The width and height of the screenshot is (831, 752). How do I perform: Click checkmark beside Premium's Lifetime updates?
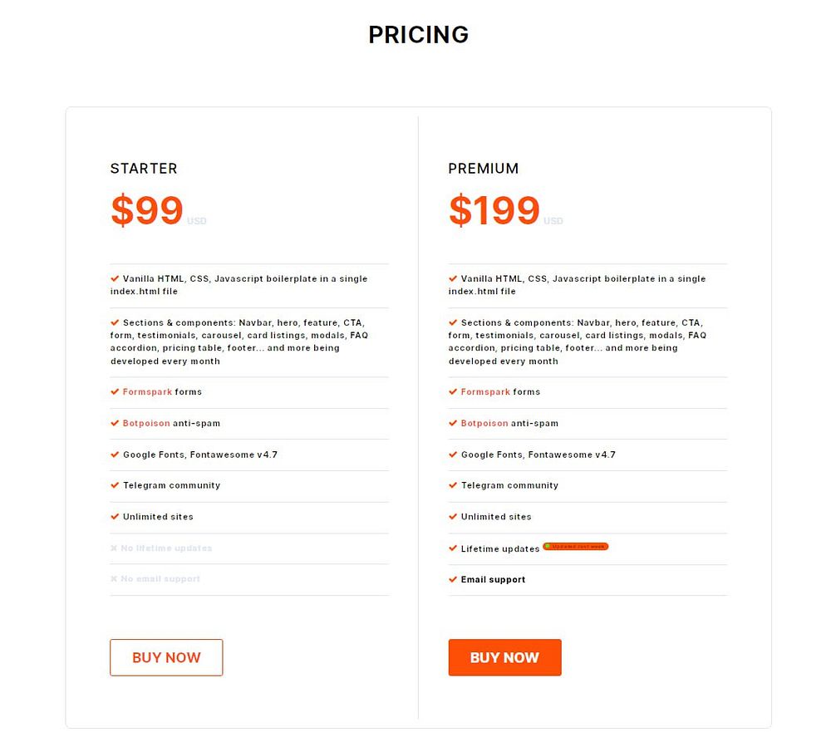[x=453, y=548]
